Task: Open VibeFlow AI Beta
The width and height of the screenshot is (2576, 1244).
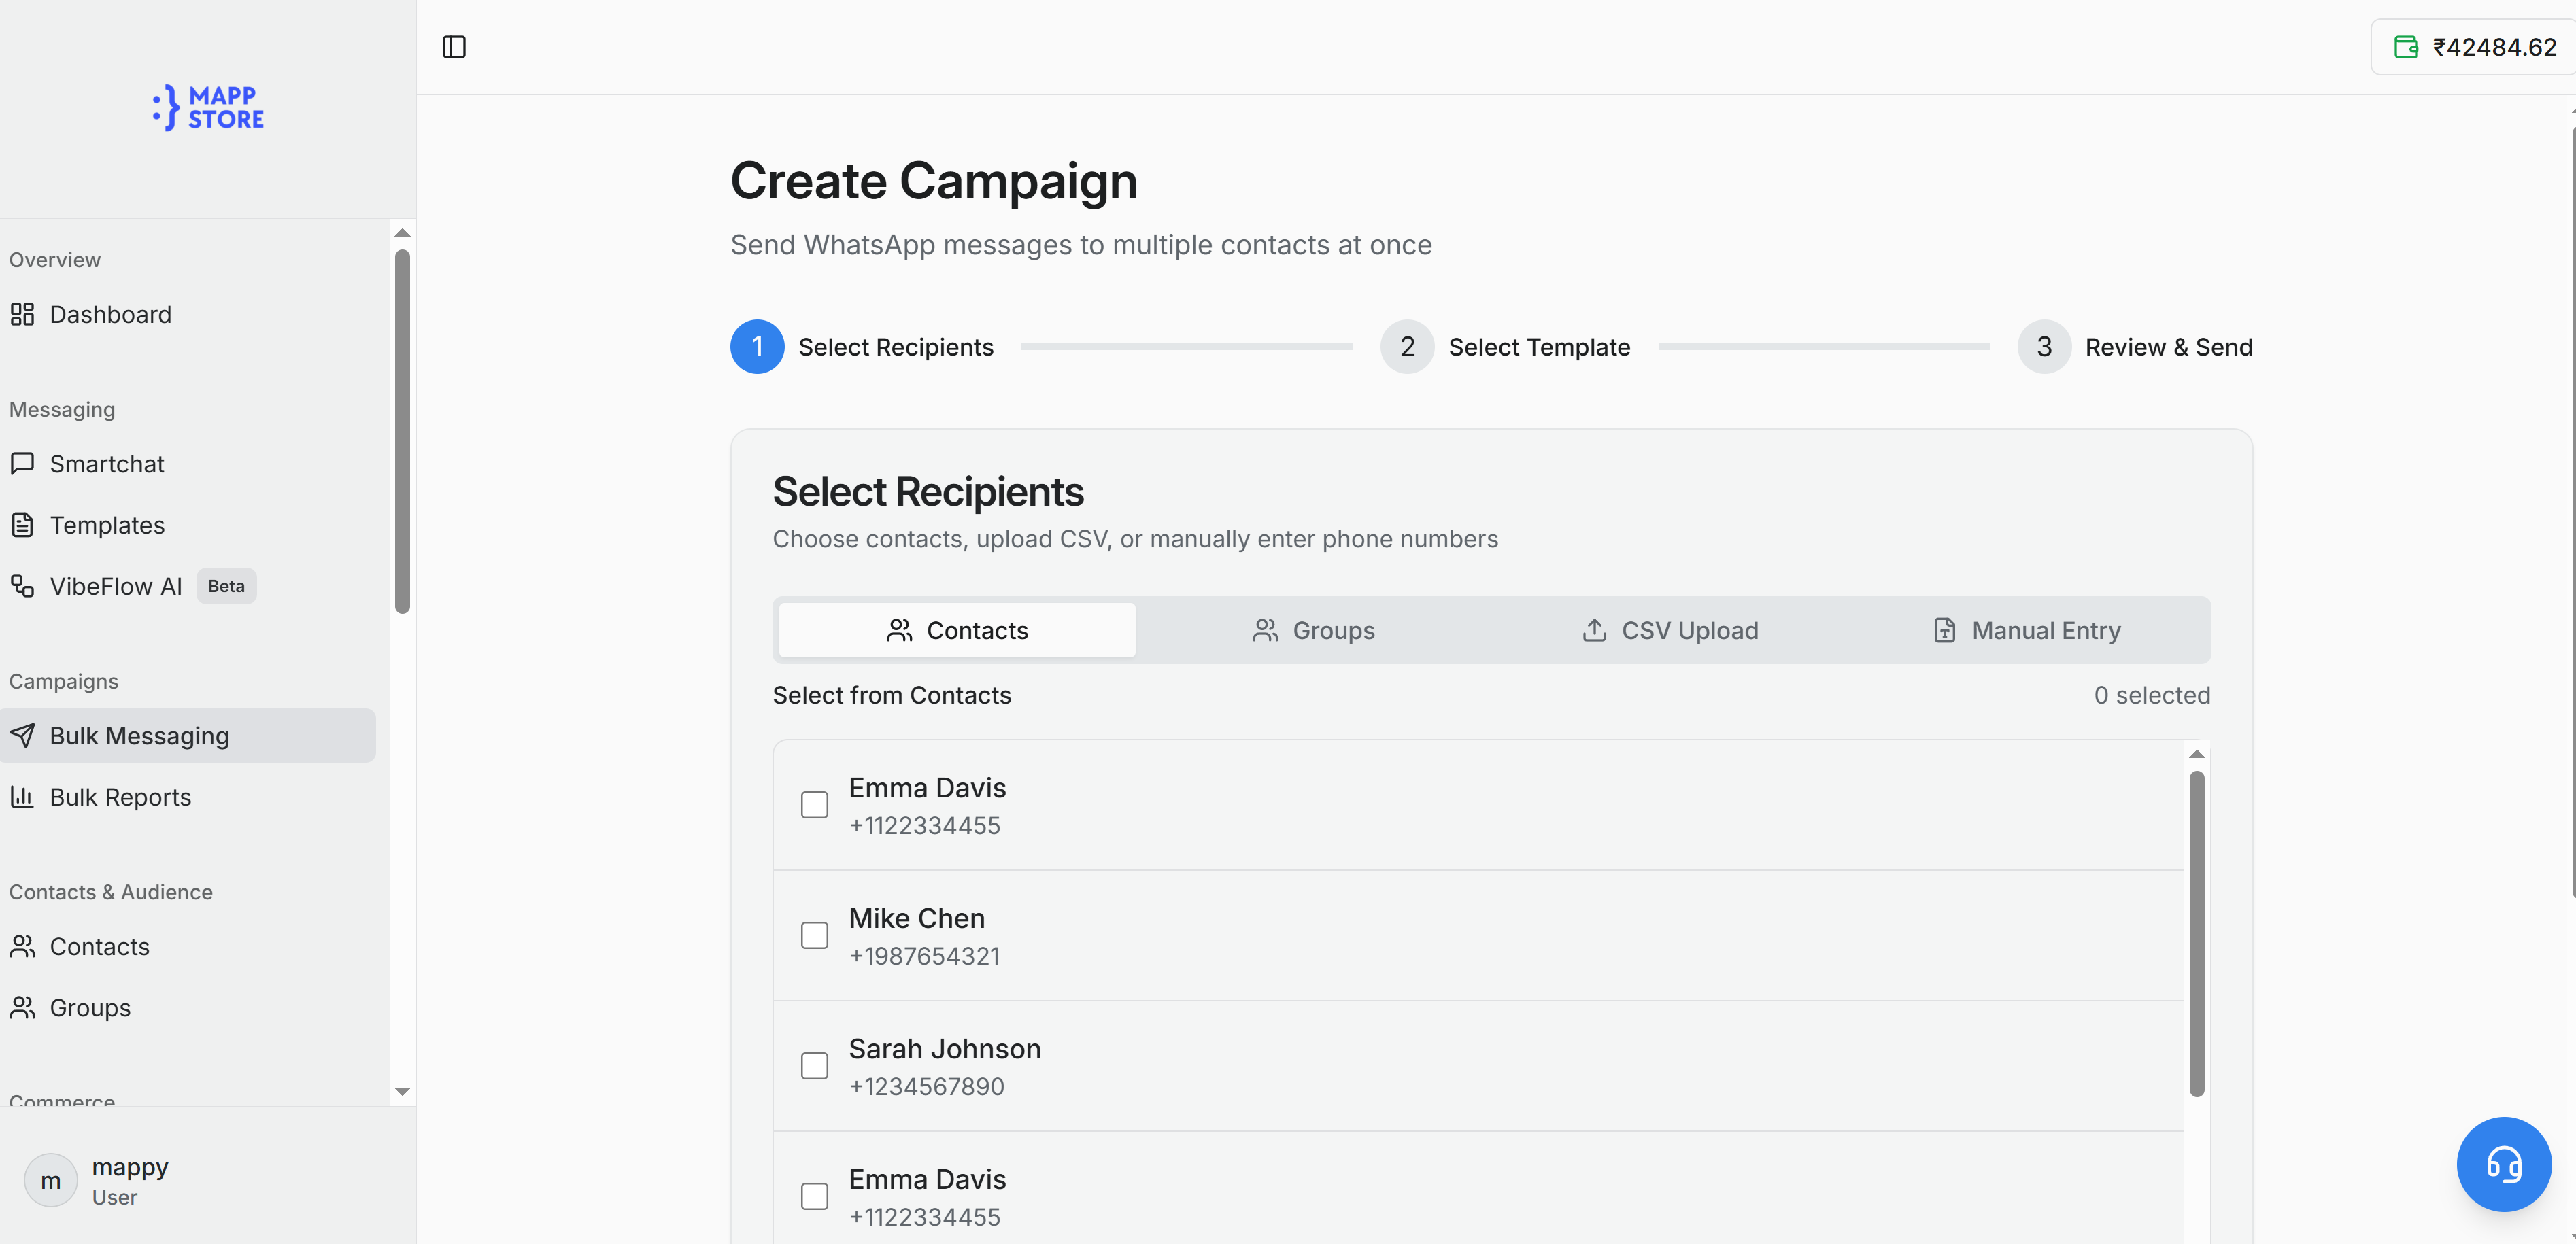Action: click(x=116, y=586)
